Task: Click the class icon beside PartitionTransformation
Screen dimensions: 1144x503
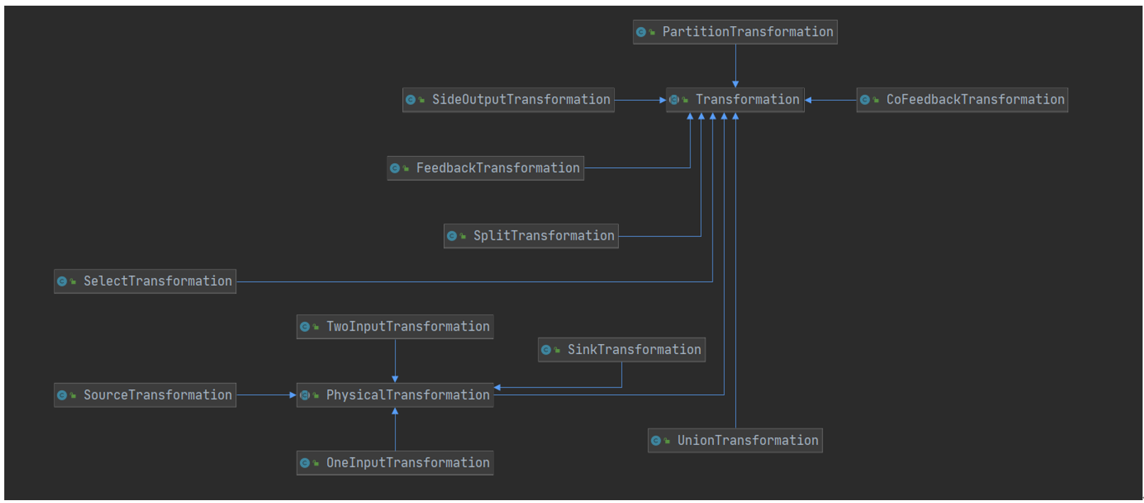Action: [642, 32]
